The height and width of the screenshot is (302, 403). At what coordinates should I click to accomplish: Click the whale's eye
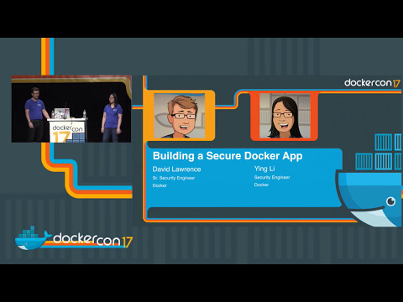(x=390, y=201)
